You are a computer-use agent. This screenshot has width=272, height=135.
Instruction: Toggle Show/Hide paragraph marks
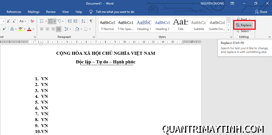coord(91,21)
